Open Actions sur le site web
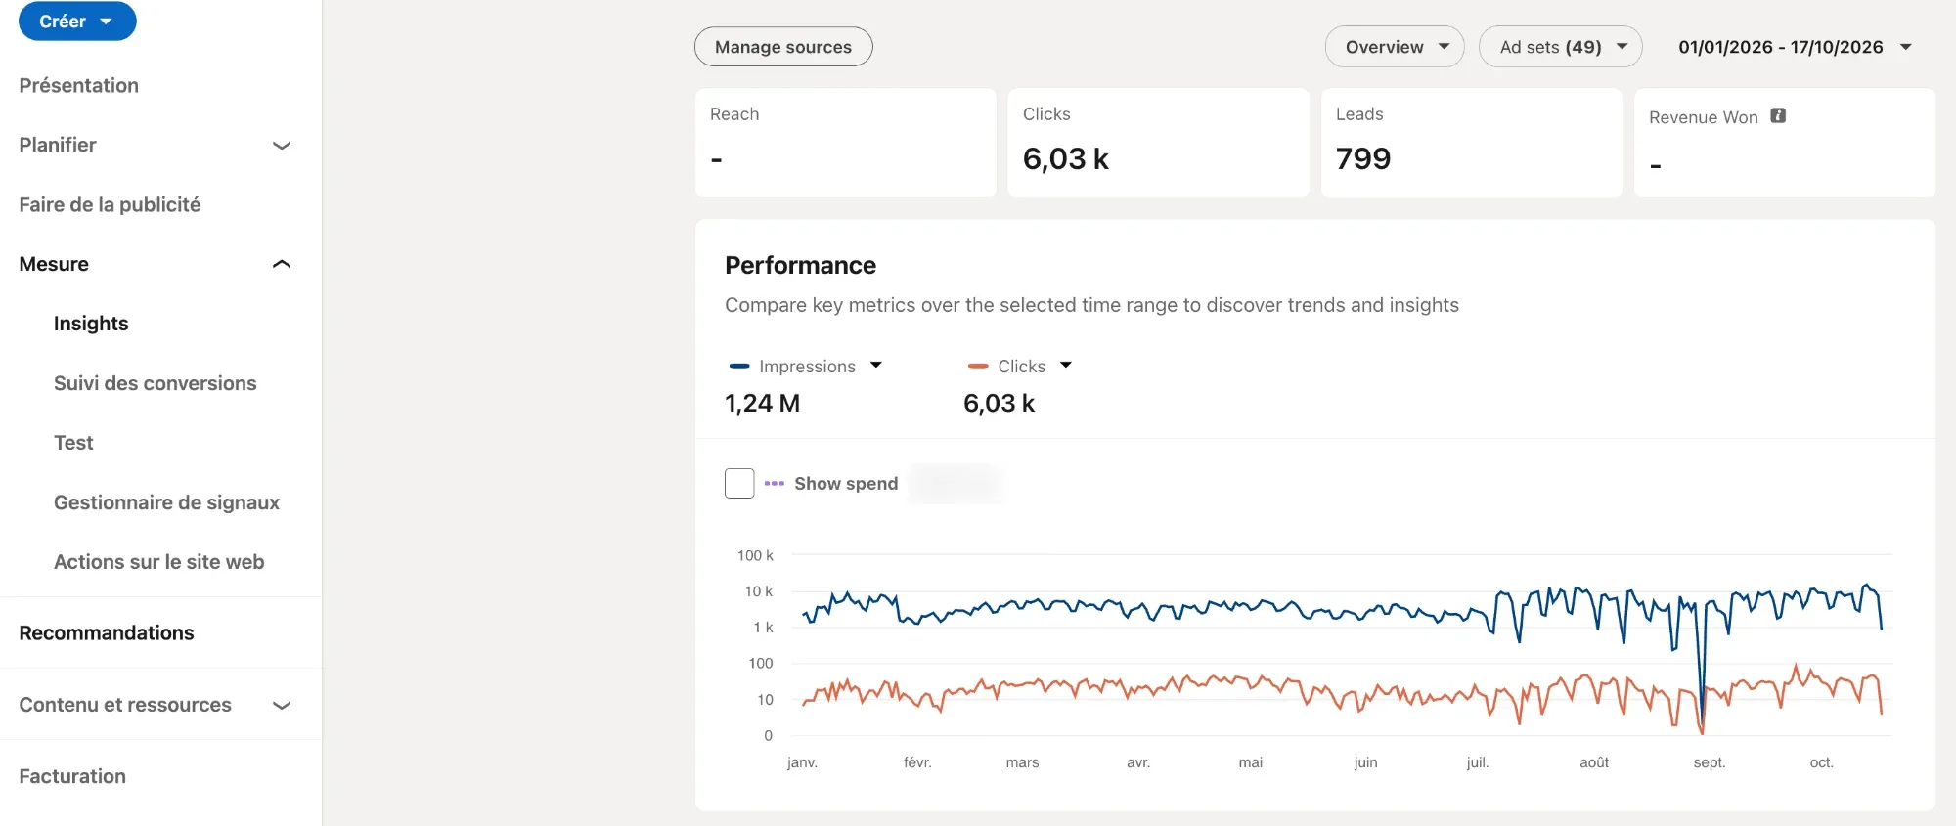 pyautogui.click(x=159, y=562)
